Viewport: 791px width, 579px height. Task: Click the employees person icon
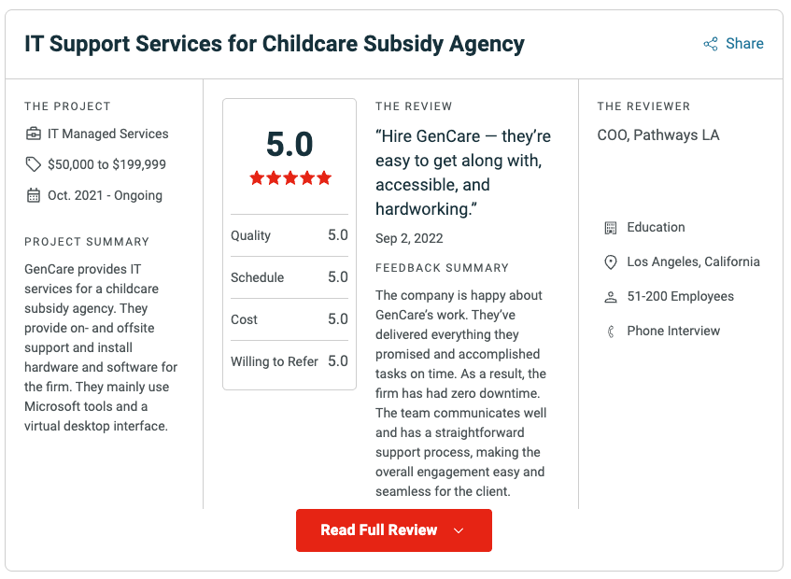point(611,297)
